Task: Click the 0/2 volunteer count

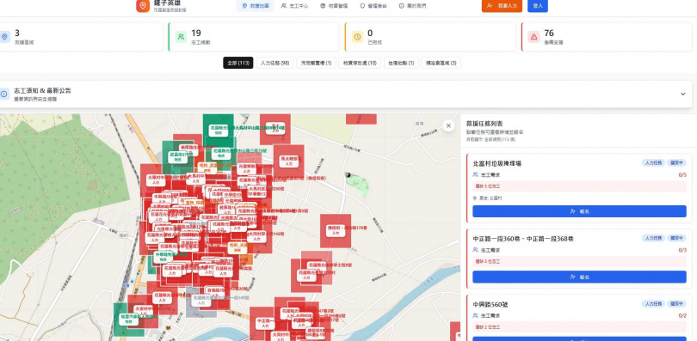Action: (682, 315)
